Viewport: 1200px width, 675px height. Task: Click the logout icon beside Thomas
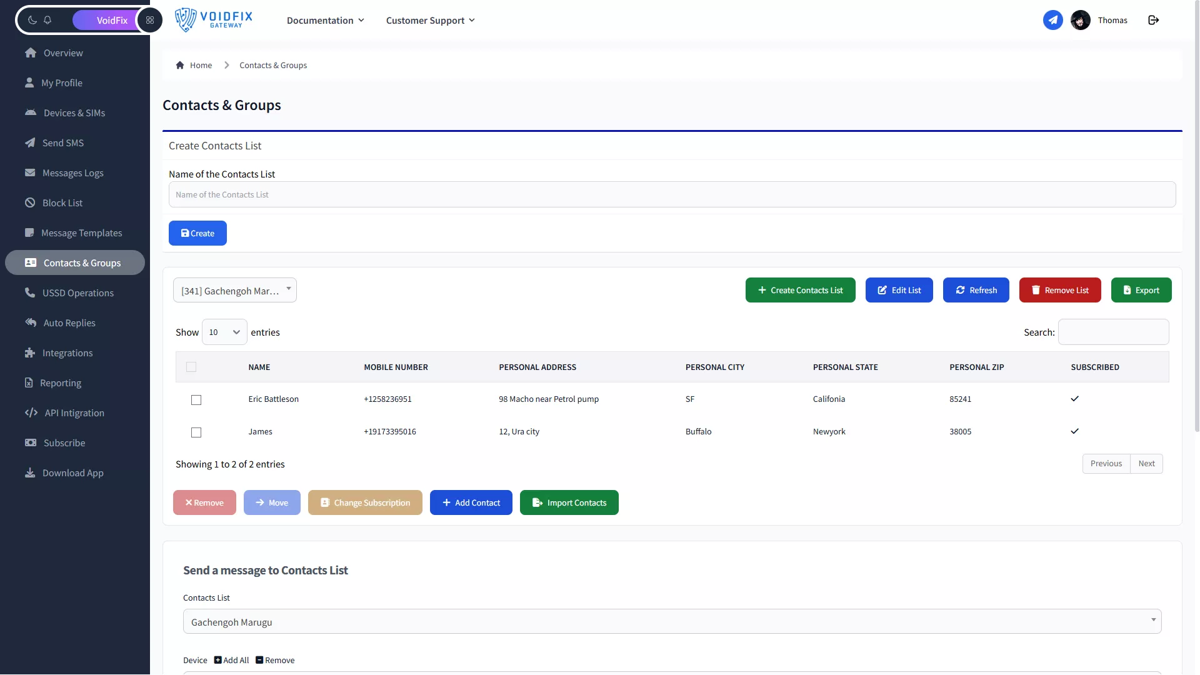1153,20
